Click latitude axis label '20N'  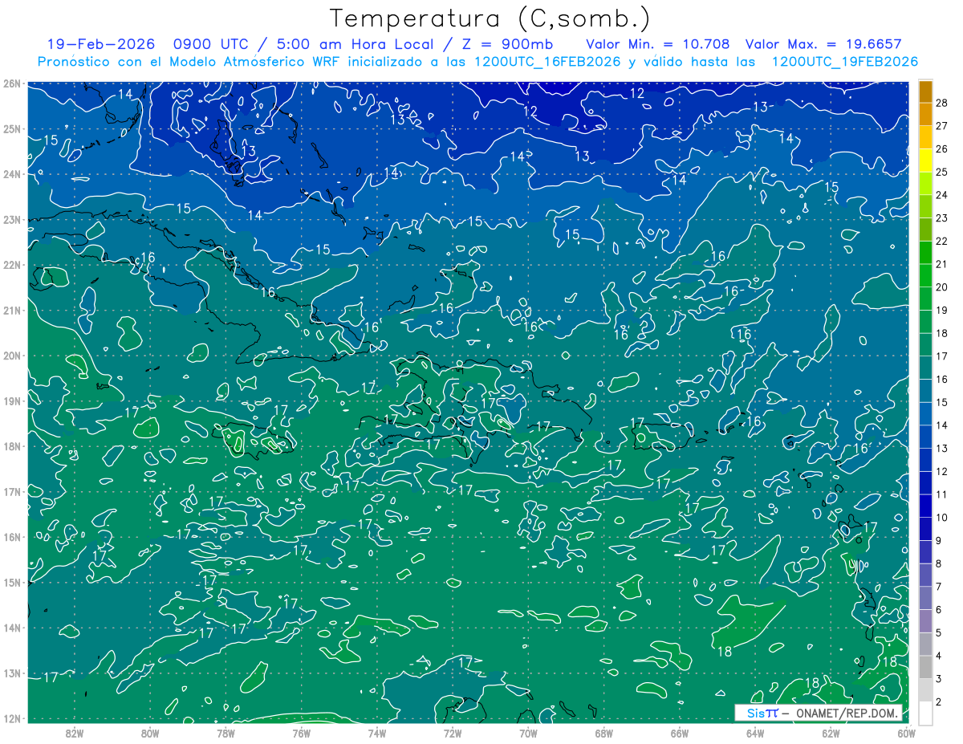click(11, 356)
